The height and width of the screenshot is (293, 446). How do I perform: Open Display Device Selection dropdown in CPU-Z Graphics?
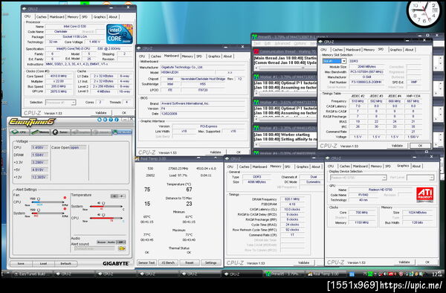point(358,178)
